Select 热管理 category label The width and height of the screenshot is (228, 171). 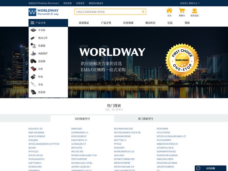click(42, 92)
